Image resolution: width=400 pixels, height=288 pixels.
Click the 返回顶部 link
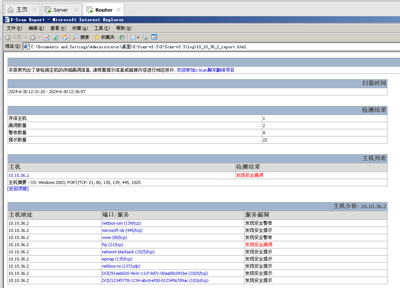[18, 188]
